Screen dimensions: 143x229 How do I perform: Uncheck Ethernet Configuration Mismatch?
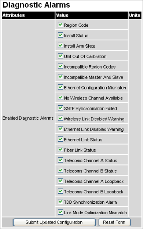click(x=60, y=87)
